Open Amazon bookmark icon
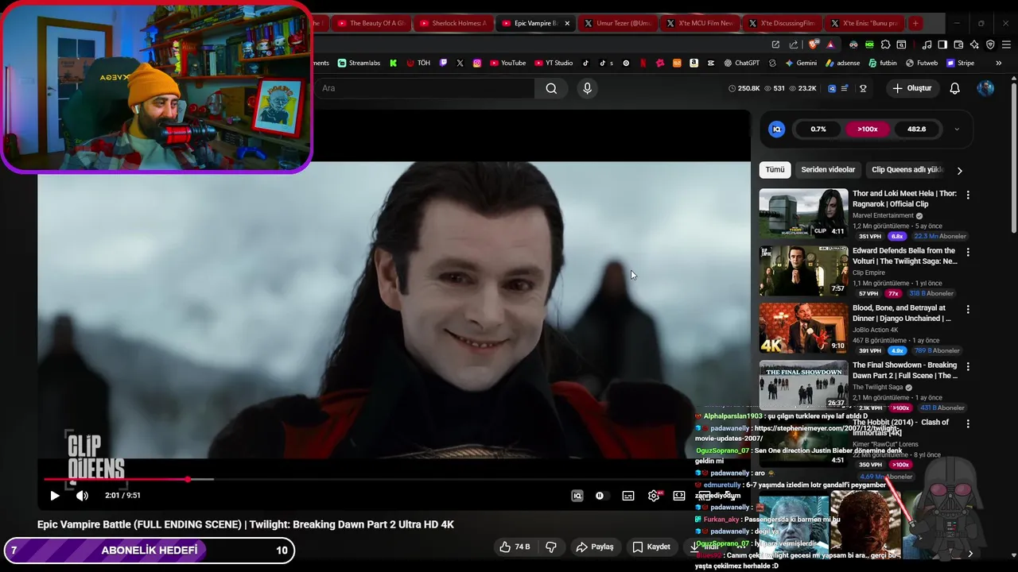Viewport: 1018px width, 572px height. pos(694,64)
